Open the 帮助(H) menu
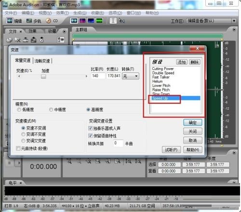241x212 pixels. click(x=152, y=13)
